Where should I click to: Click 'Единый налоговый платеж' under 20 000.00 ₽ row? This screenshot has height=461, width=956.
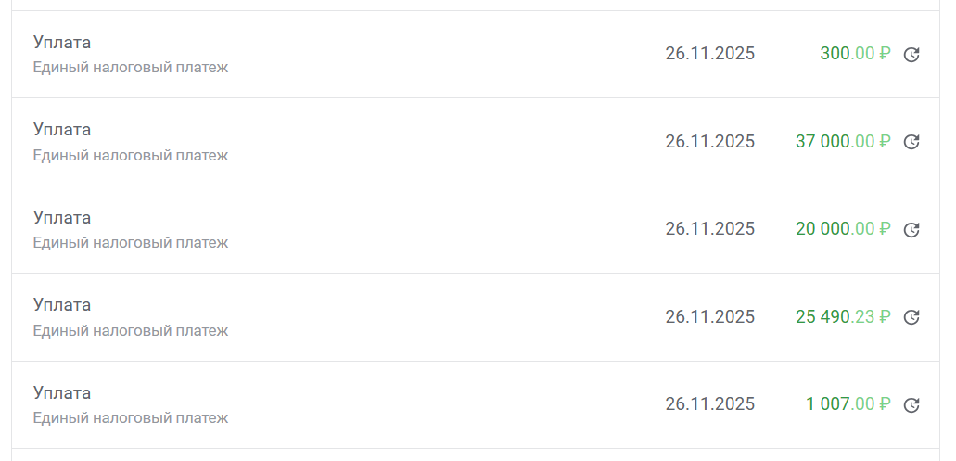point(131,243)
